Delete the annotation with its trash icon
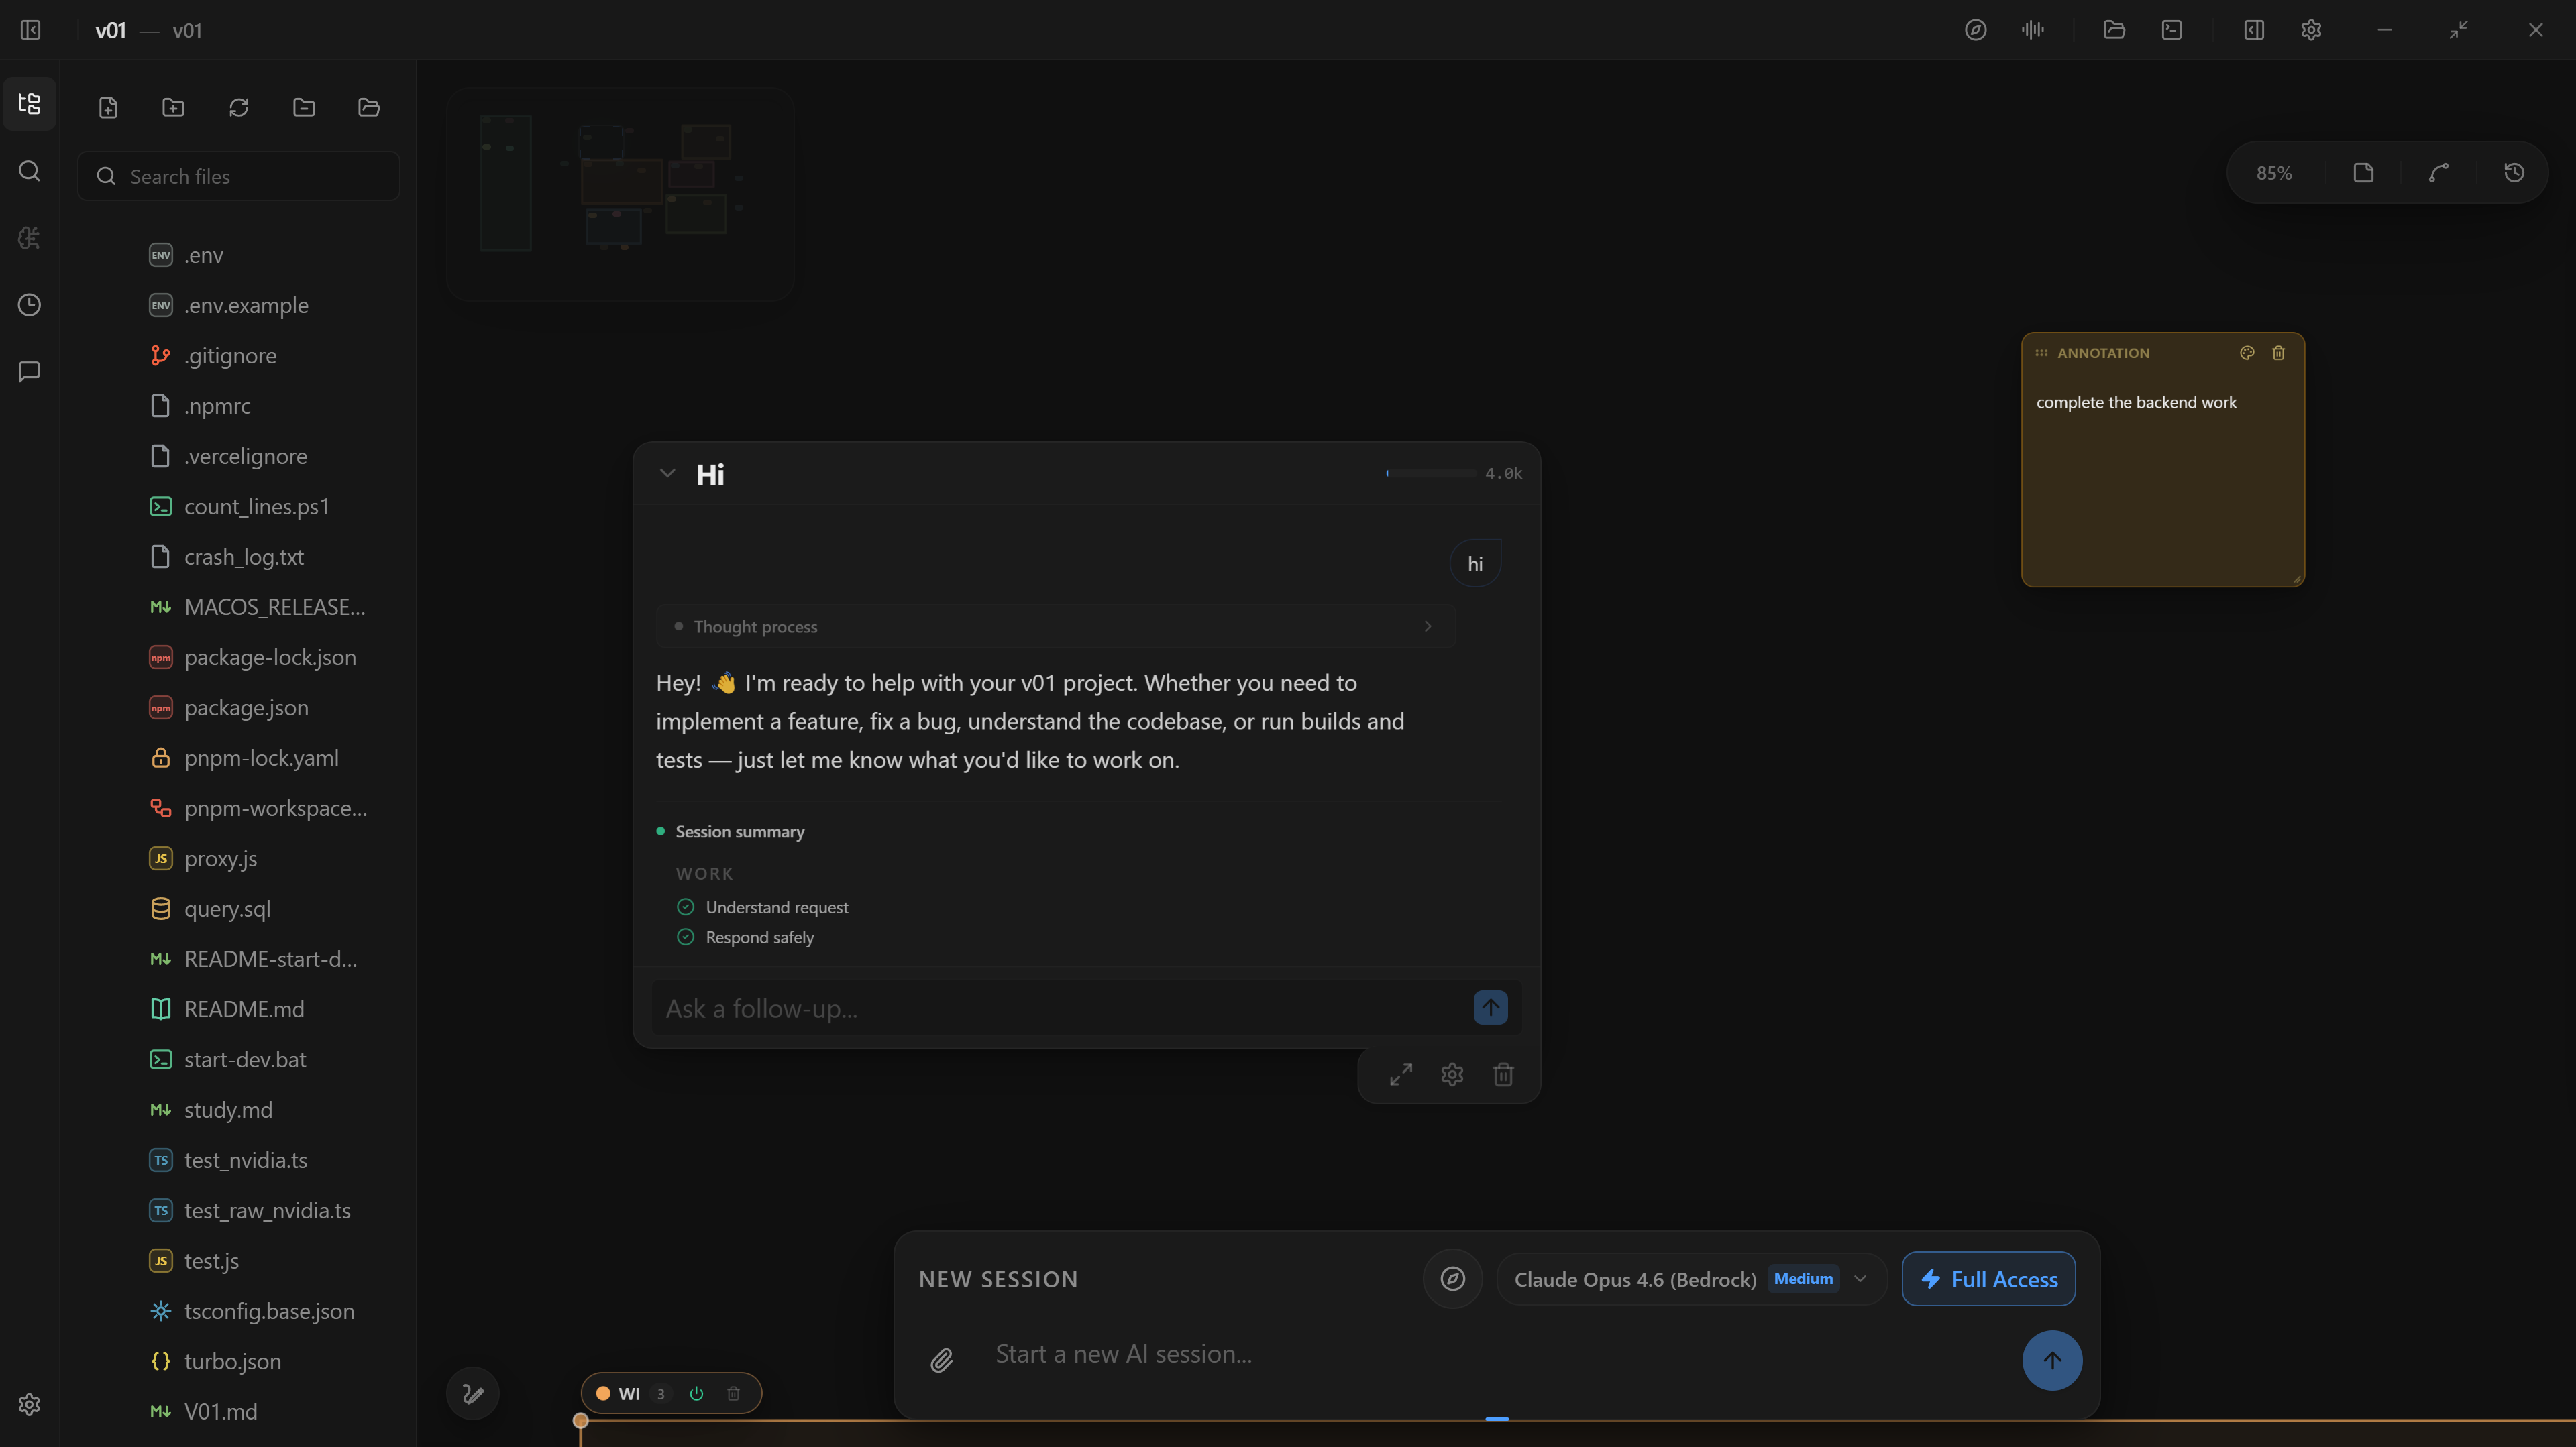This screenshot has height=1447, width=2576. (2278, 353)
